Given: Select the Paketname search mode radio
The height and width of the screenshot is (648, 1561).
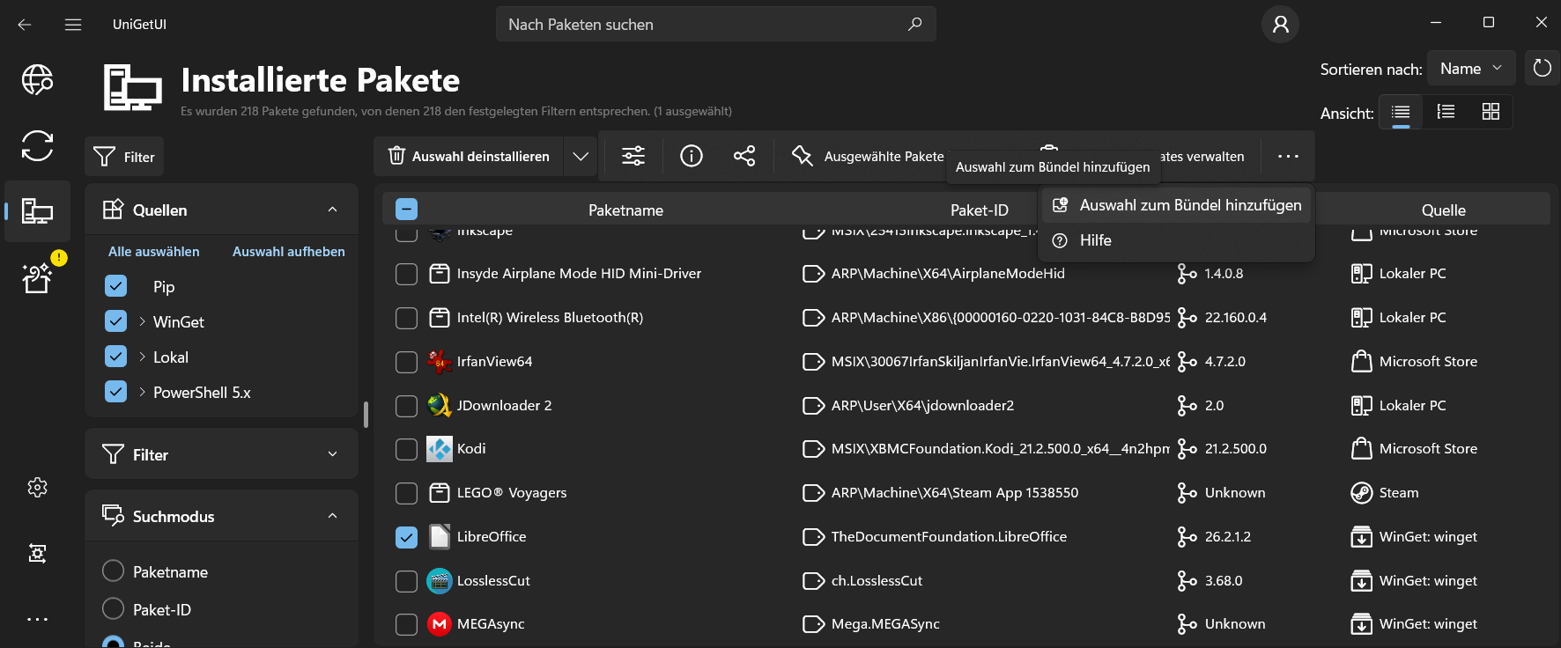Looking at the screenshot, I should coord(114,571).
